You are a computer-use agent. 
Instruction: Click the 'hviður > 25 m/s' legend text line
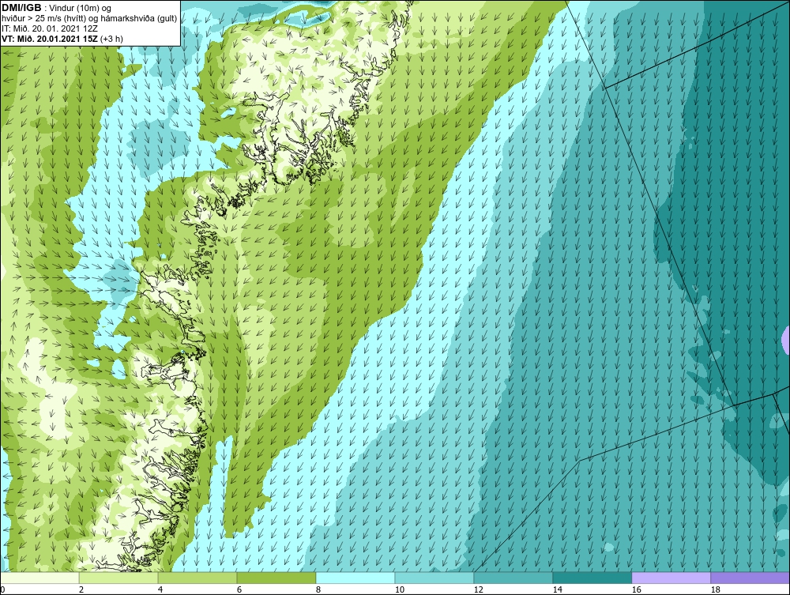[89, 18]
